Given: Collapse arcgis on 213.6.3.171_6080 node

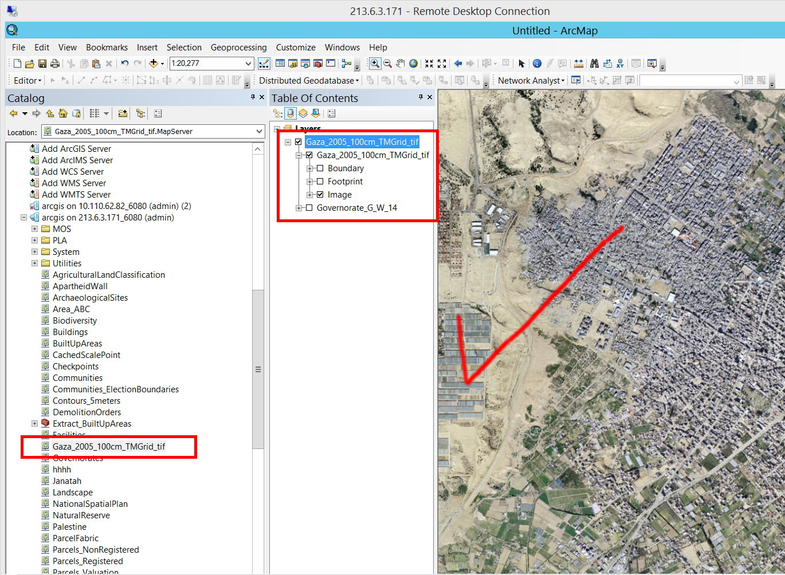Looking at the screenshot, I should click(x=23, y=218).
